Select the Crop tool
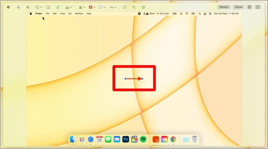268x149 pixels. point(134,7)
